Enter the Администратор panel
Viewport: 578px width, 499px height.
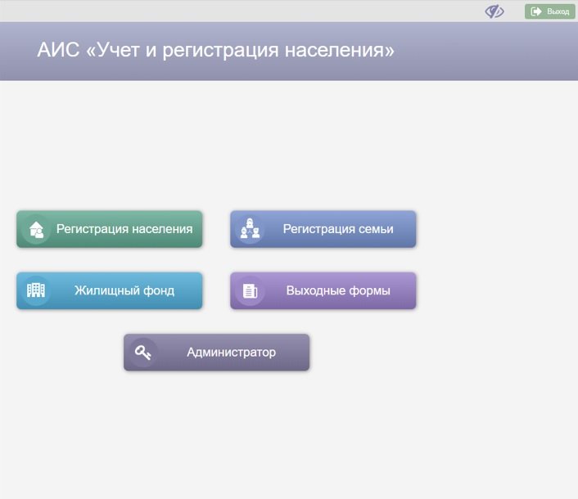click(216, 353)
